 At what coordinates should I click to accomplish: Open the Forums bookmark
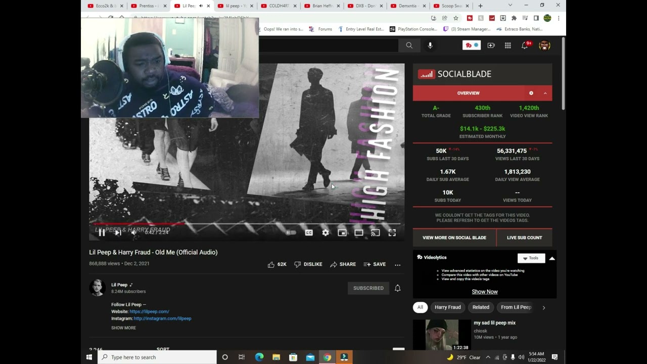coord(320,29)
